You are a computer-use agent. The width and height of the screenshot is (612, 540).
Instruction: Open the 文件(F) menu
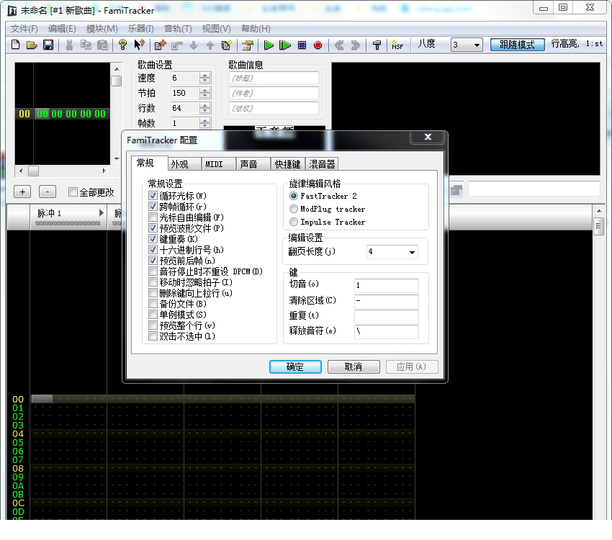(24, 29)
